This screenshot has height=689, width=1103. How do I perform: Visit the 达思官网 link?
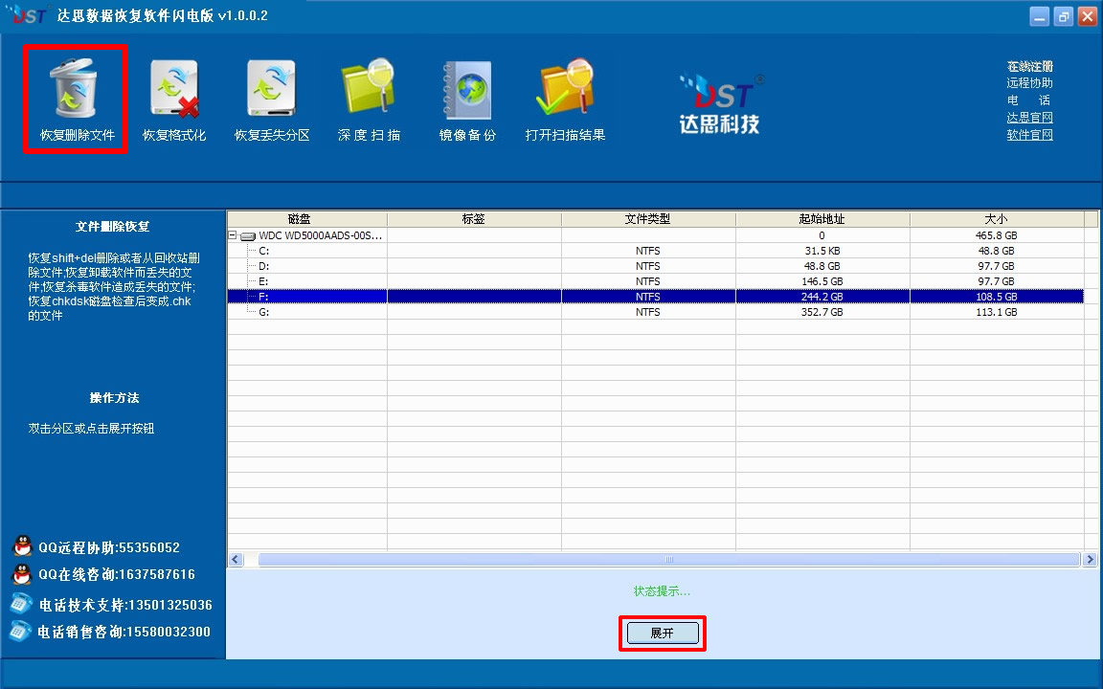(1029, 118)
